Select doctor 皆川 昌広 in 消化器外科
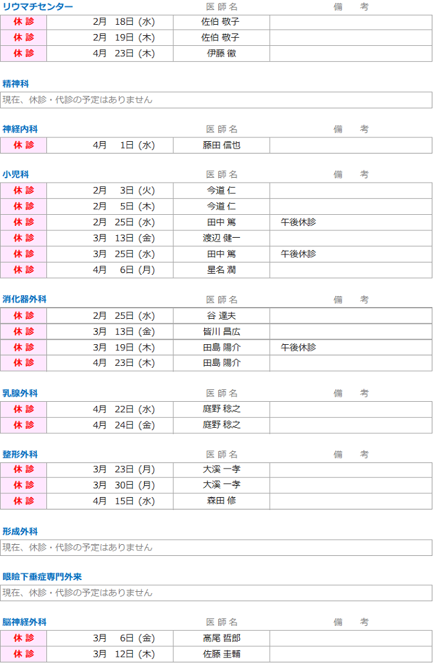 pos(221,332)
